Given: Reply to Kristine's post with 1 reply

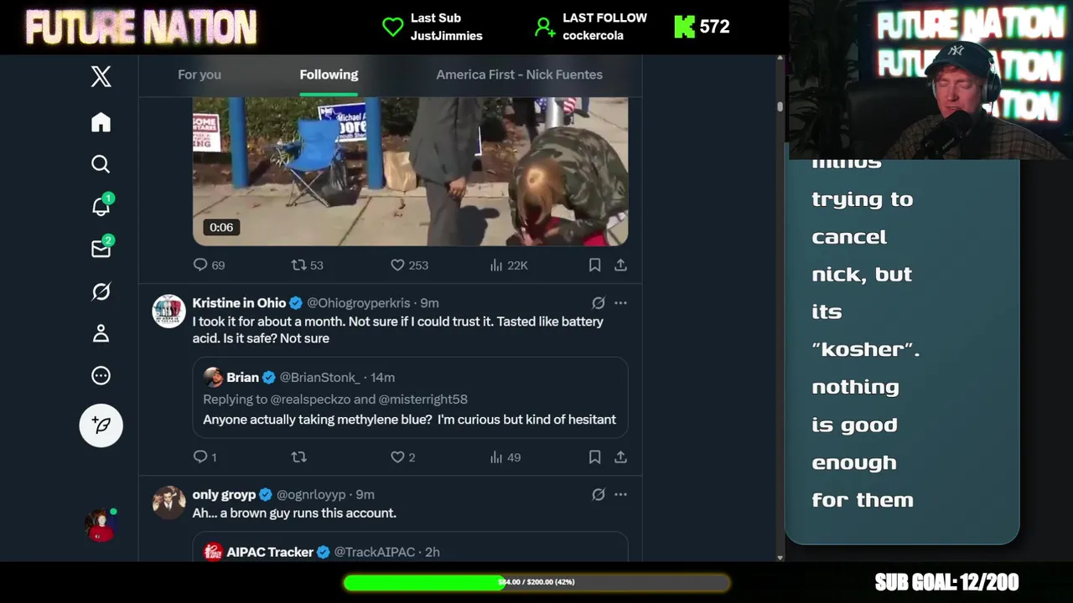Looking at the screenshot, I should coord(205,456).
